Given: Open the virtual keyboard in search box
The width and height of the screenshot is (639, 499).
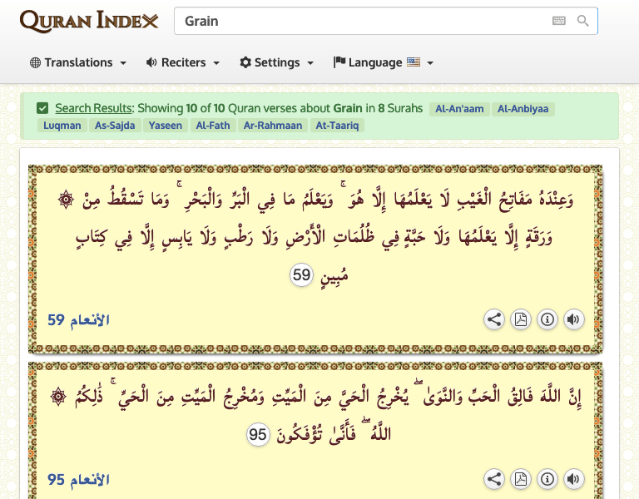Looking at the screenshot, I should 558,22.
